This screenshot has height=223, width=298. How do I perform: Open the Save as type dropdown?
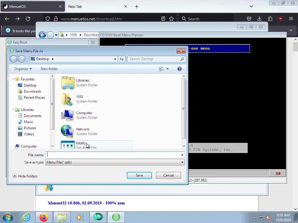tap(115, 162)
